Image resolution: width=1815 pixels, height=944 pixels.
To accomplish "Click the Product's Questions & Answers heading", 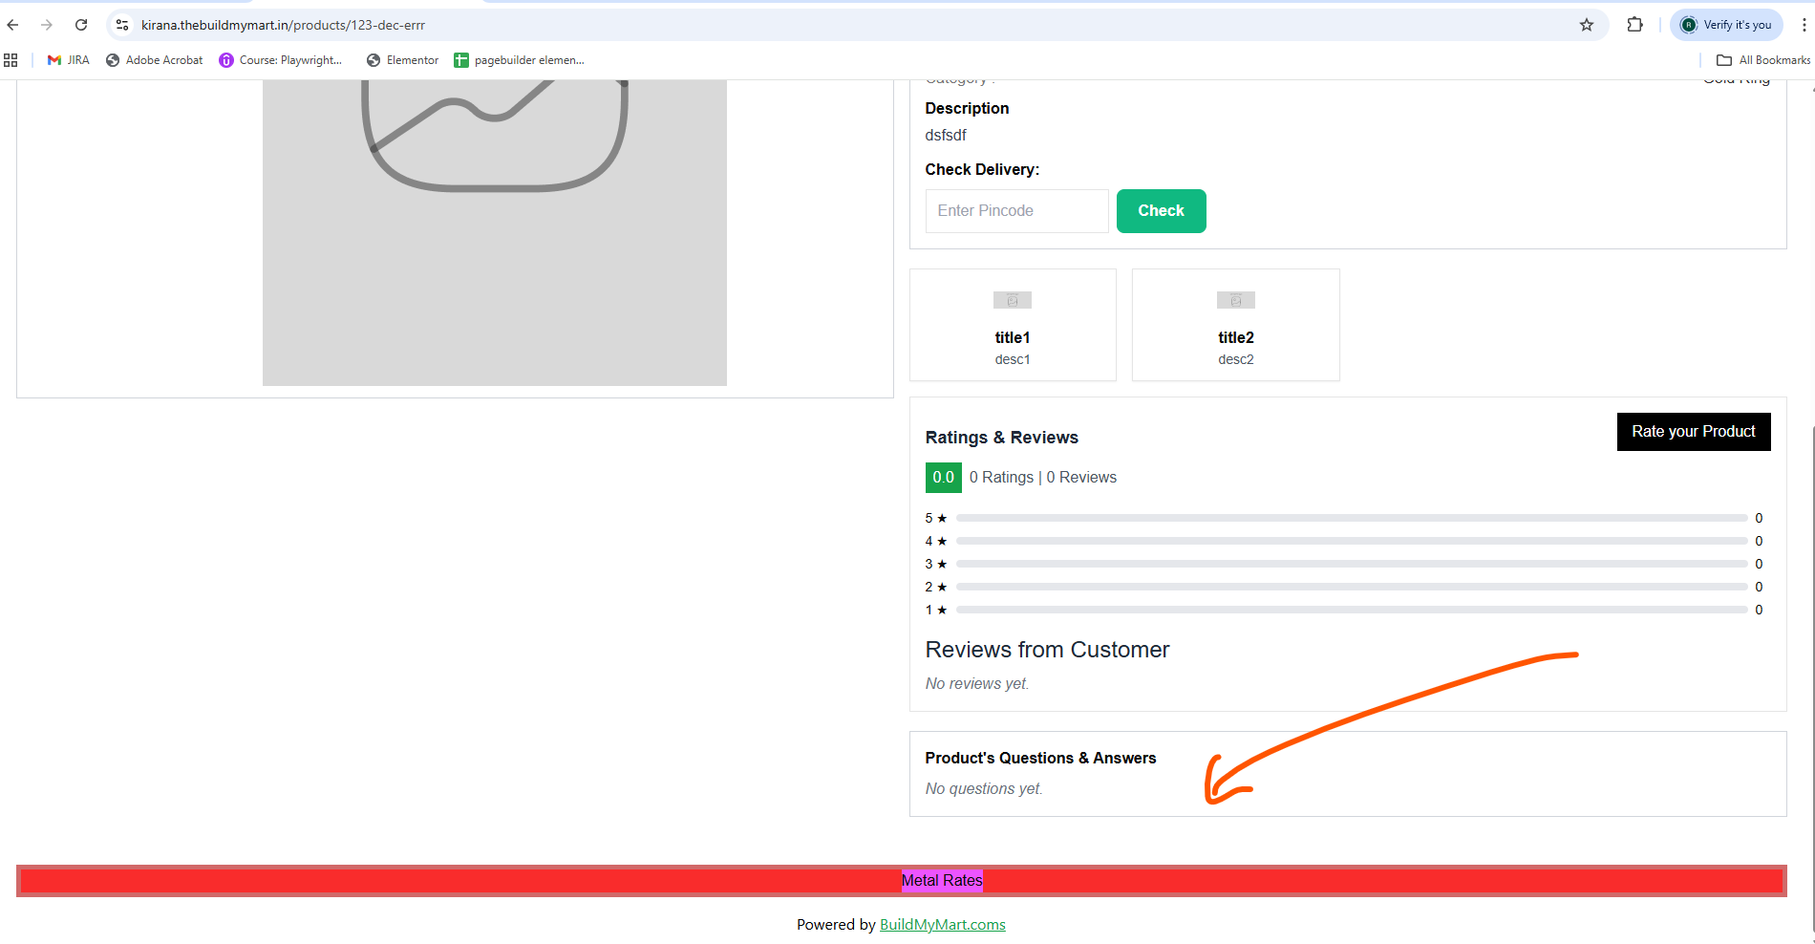I will coord(1040,759).
